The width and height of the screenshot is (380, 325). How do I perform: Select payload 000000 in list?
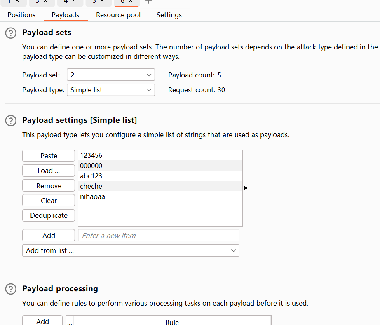160,166
